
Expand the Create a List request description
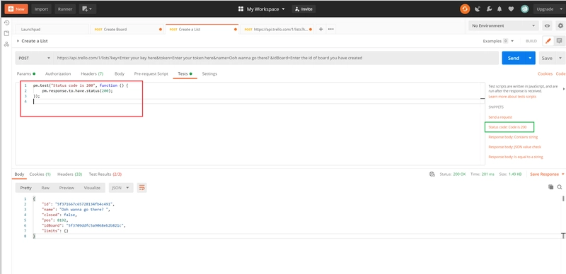coord(18,41)
